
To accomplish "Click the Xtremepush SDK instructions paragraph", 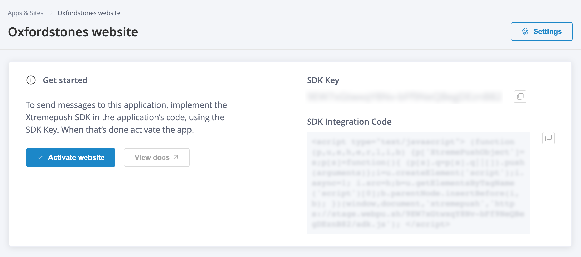I will coord(126,117).
